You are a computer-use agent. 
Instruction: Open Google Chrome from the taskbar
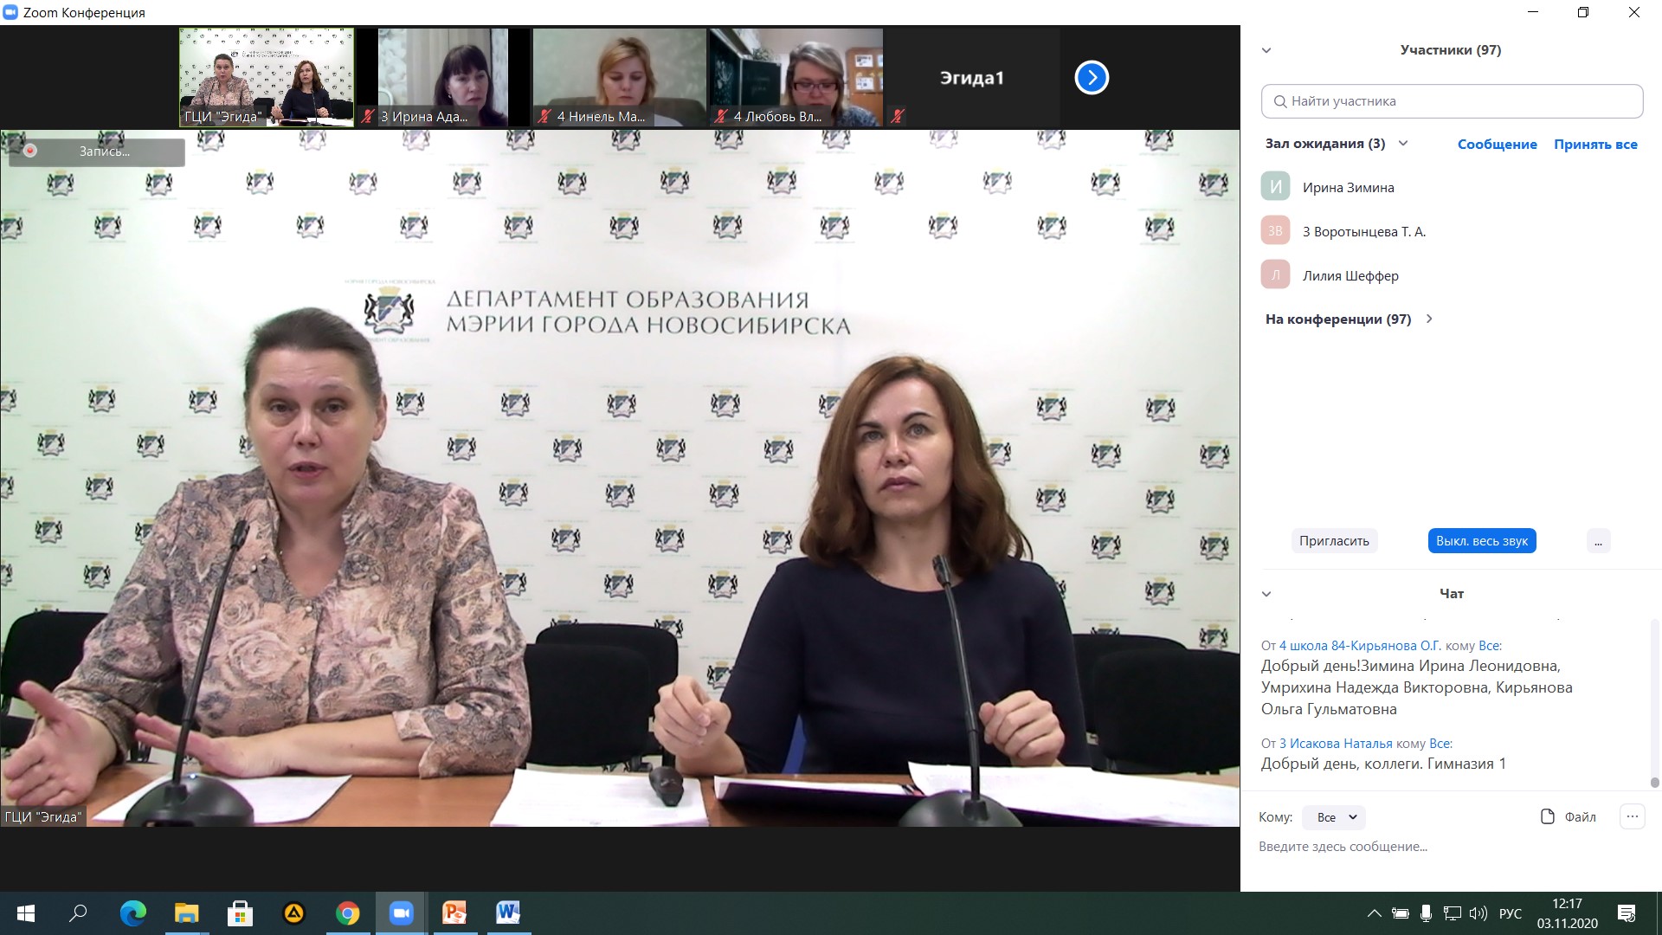[x=347, y=912]
